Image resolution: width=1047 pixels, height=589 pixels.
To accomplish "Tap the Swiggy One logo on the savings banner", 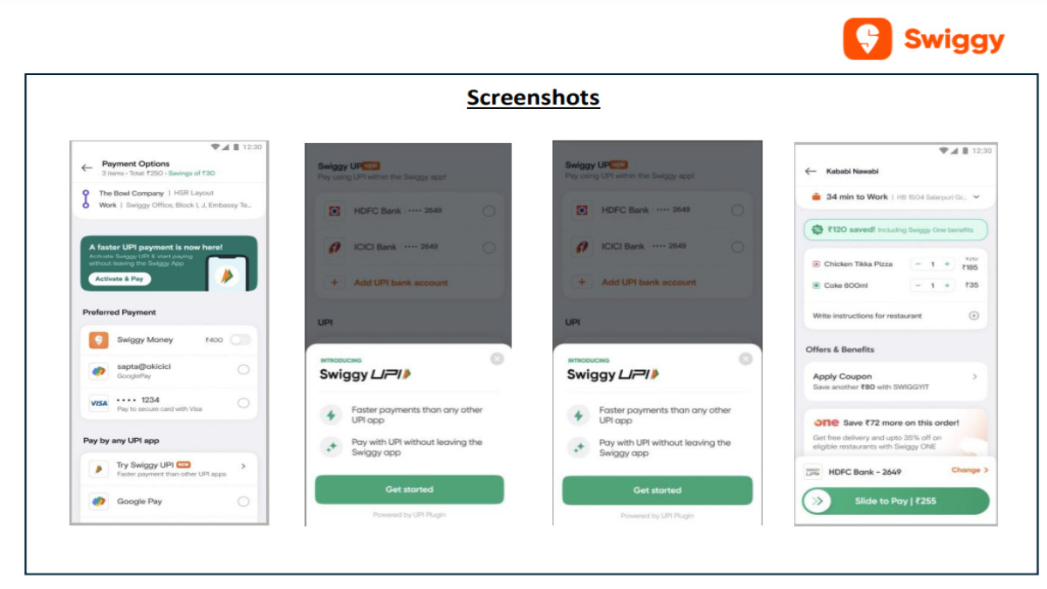I will point(825,422).
